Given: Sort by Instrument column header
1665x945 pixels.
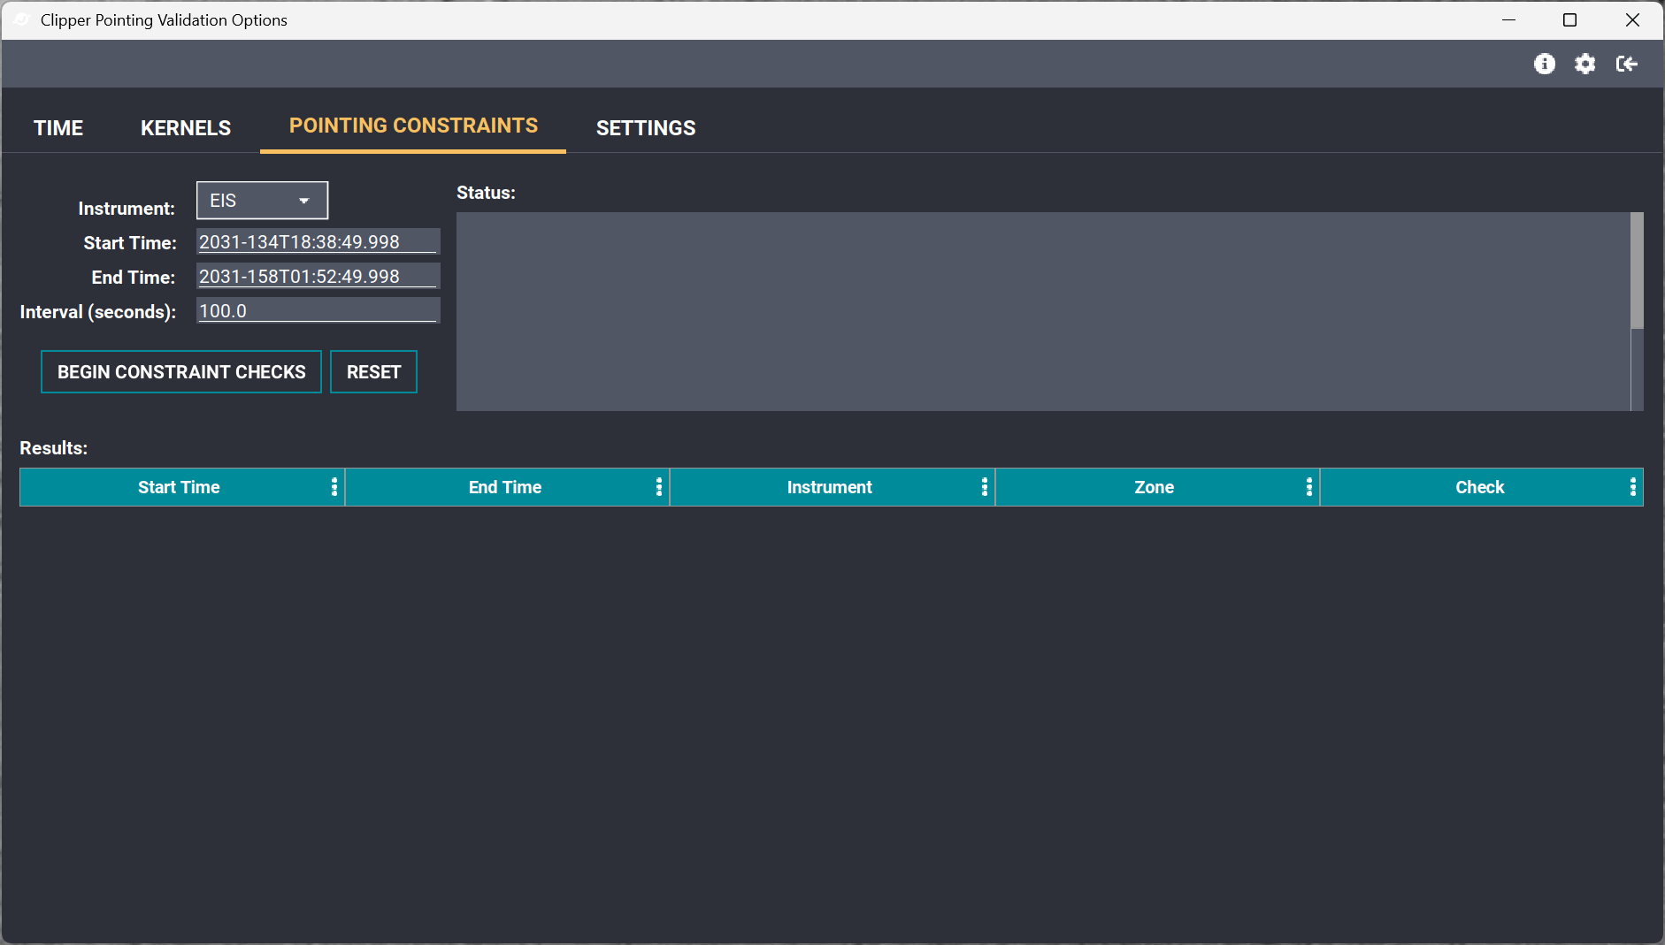Looking at the screenshot, I should pos(830,487).
